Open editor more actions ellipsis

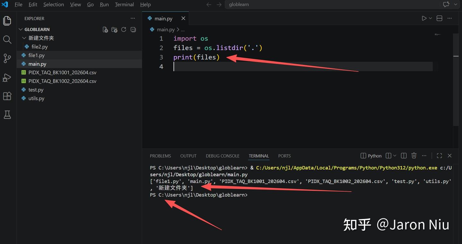449,18
